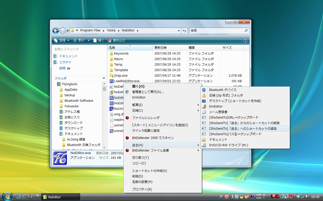
Task: Click the volume speaker tray icon
Action: click(x=307, y=196)
